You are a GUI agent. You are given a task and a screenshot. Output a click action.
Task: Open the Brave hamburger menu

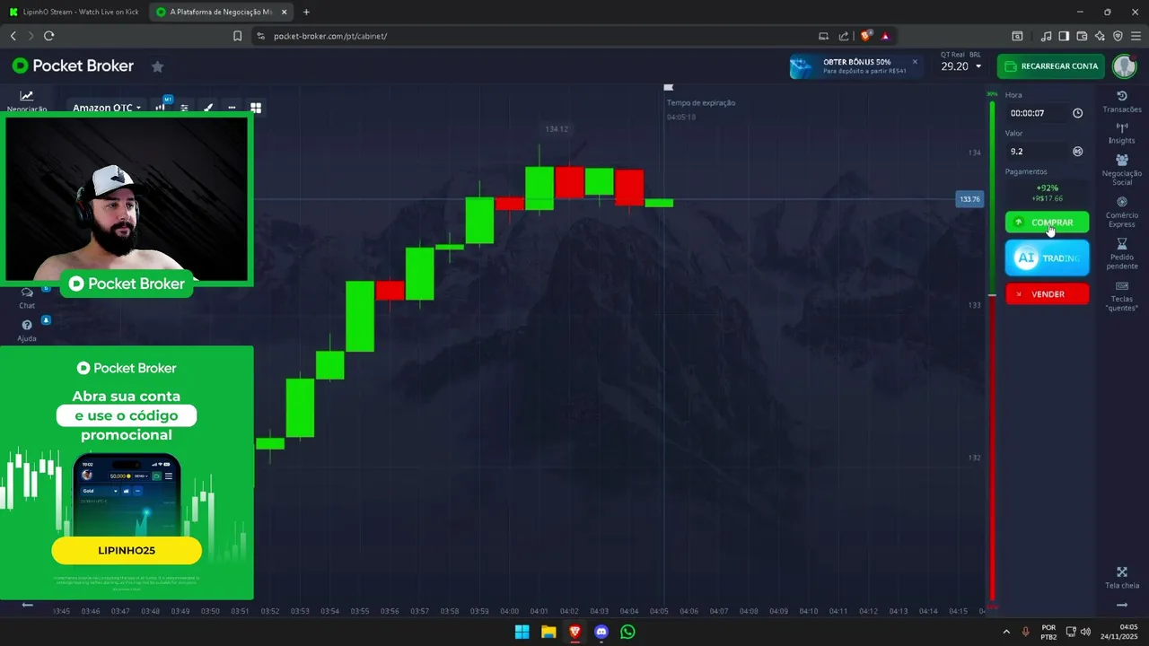[x=1136, y=36]
